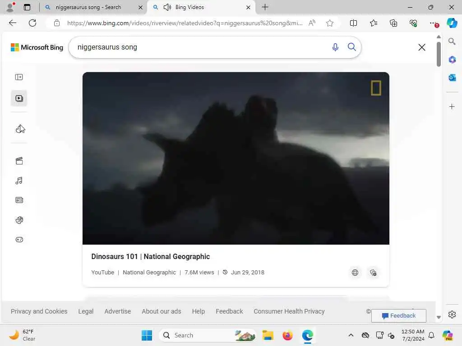The width and height of the screenshot is (462, 346).
Task: Mute the Bing Videos tab audio
Action: click(x=167, y=7)
